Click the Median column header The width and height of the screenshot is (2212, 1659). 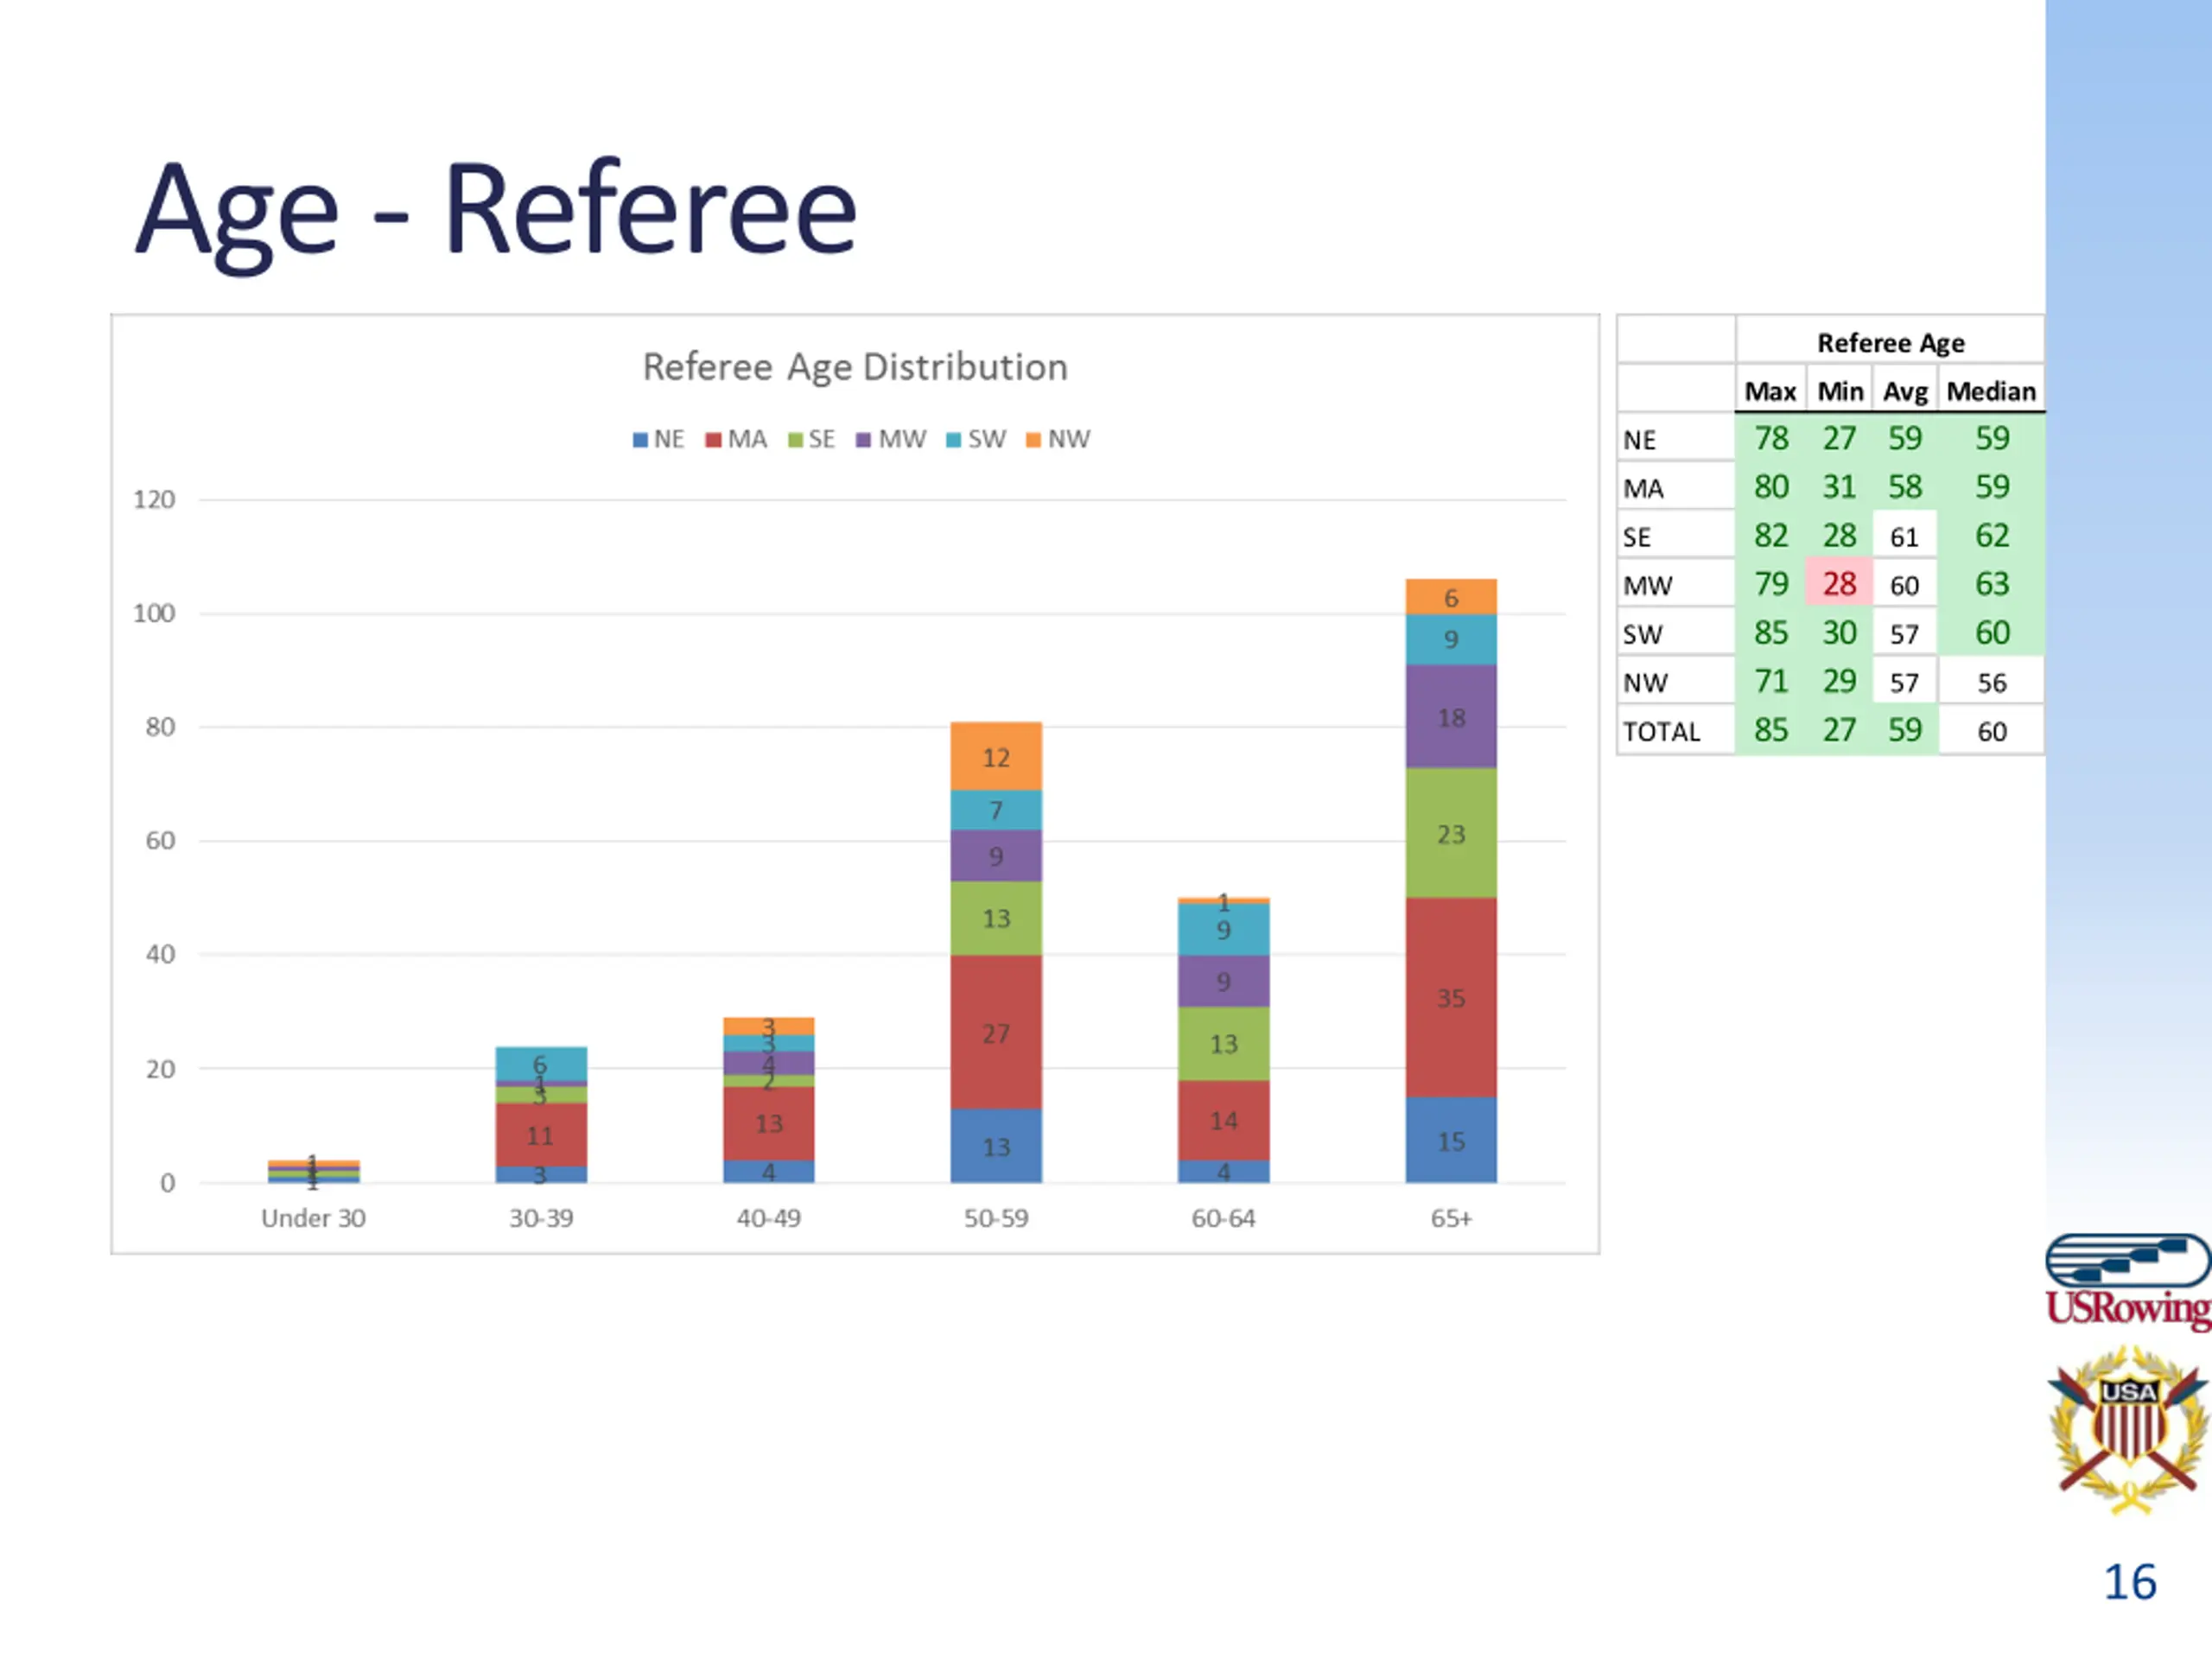[x=1990, y=391]
